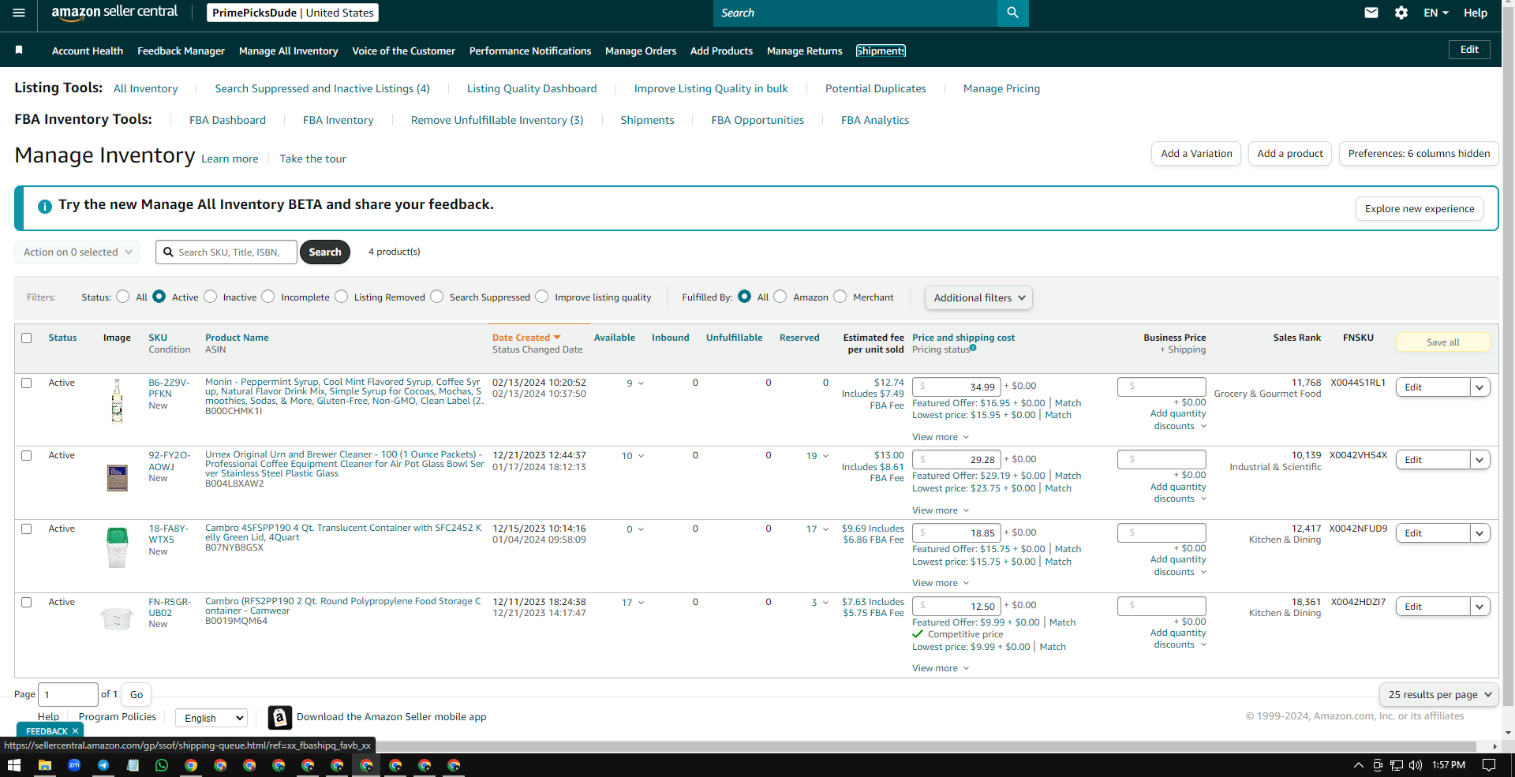The width and height of the screenshot is (1515, 777).
Task: Check the Monin Peppermint Syrup row checkbox
Action: click(x=26, y=383)
